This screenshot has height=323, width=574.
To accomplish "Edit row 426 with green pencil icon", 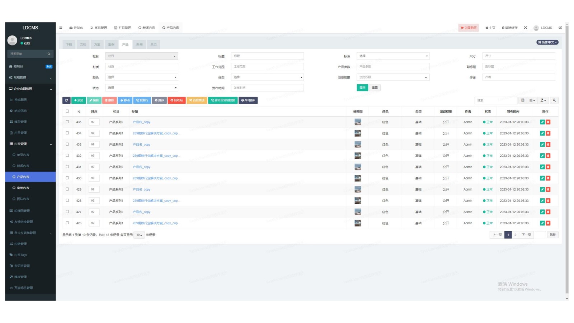I will pyautogui.click(x=542, y=223).
